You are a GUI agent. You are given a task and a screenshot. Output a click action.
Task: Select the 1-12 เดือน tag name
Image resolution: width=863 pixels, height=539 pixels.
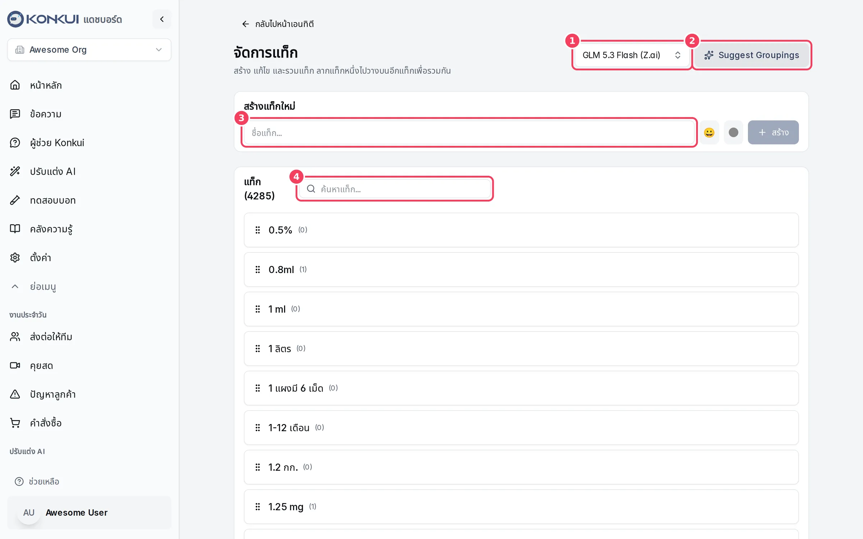coord(289,428)
